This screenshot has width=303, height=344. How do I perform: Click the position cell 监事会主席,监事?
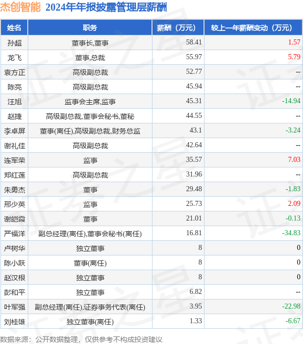[90, 102]
